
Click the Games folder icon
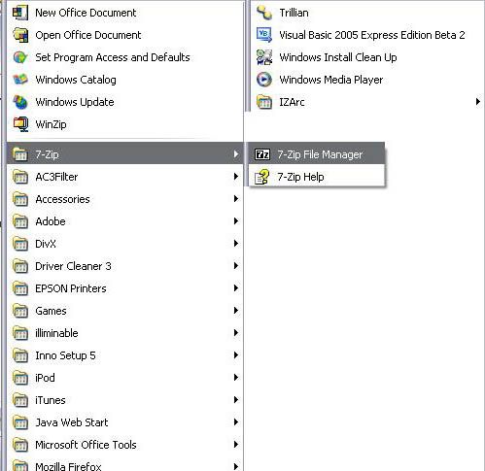pos(20,311)
